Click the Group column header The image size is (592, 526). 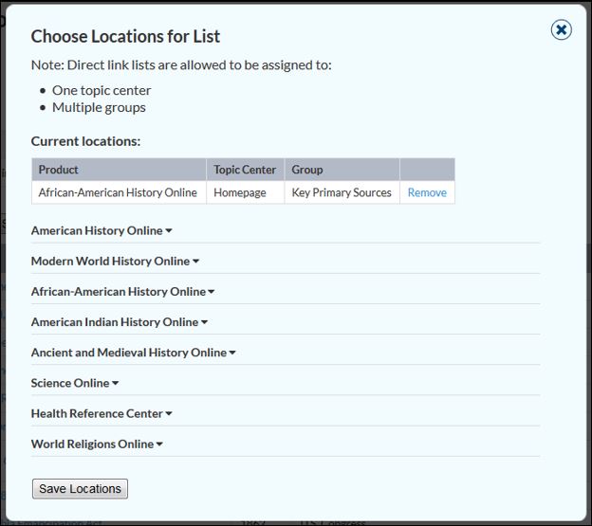342,170
